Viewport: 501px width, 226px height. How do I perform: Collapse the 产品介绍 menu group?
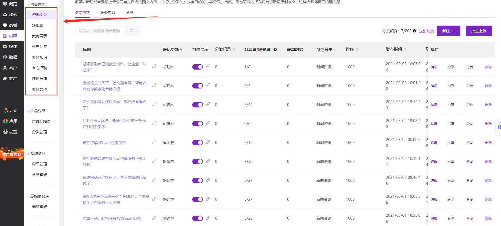(x=37, y=111)
